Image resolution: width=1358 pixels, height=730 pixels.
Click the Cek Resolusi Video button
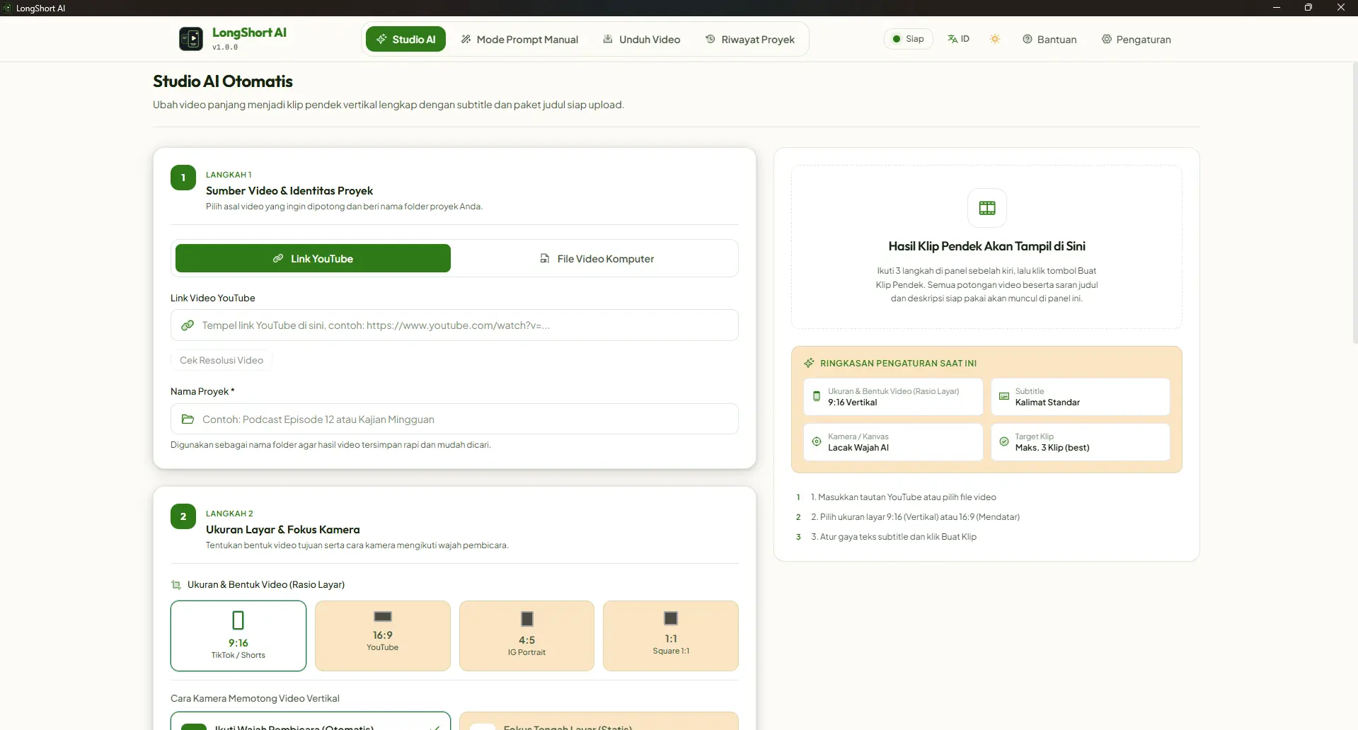(x=221, y=360)
